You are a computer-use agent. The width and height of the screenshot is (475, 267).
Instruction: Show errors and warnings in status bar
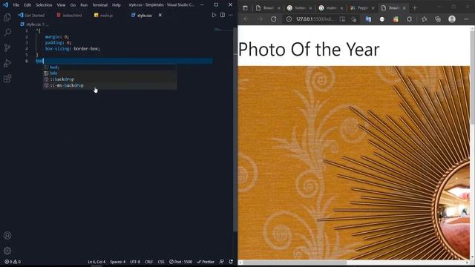point(13,262)
